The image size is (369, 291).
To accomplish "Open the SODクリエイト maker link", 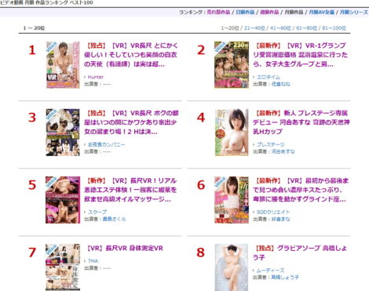I will pyautogui.click(x=273, y=212).
